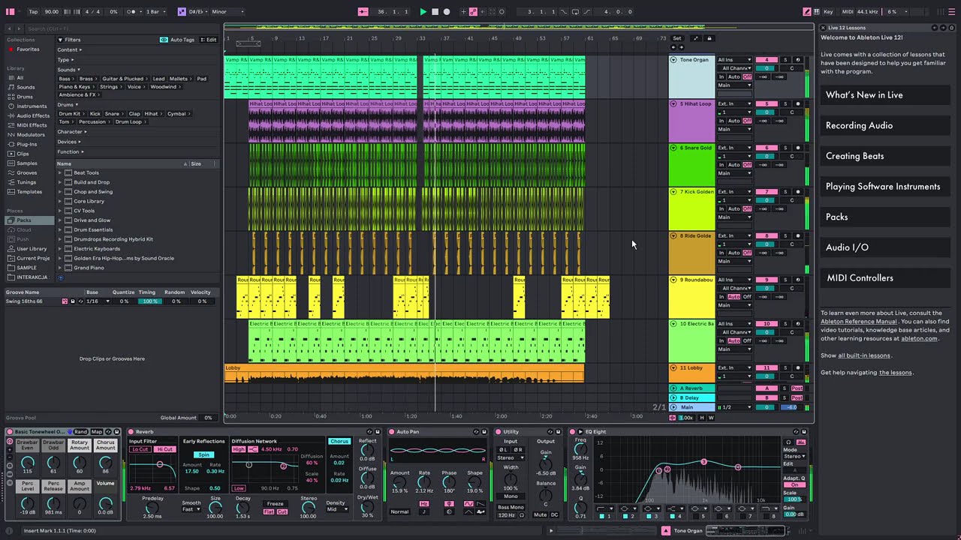Toggle the Auto Pan device activator
The width and height of the screenshot is (961, 540).
(x=392, y=432)
